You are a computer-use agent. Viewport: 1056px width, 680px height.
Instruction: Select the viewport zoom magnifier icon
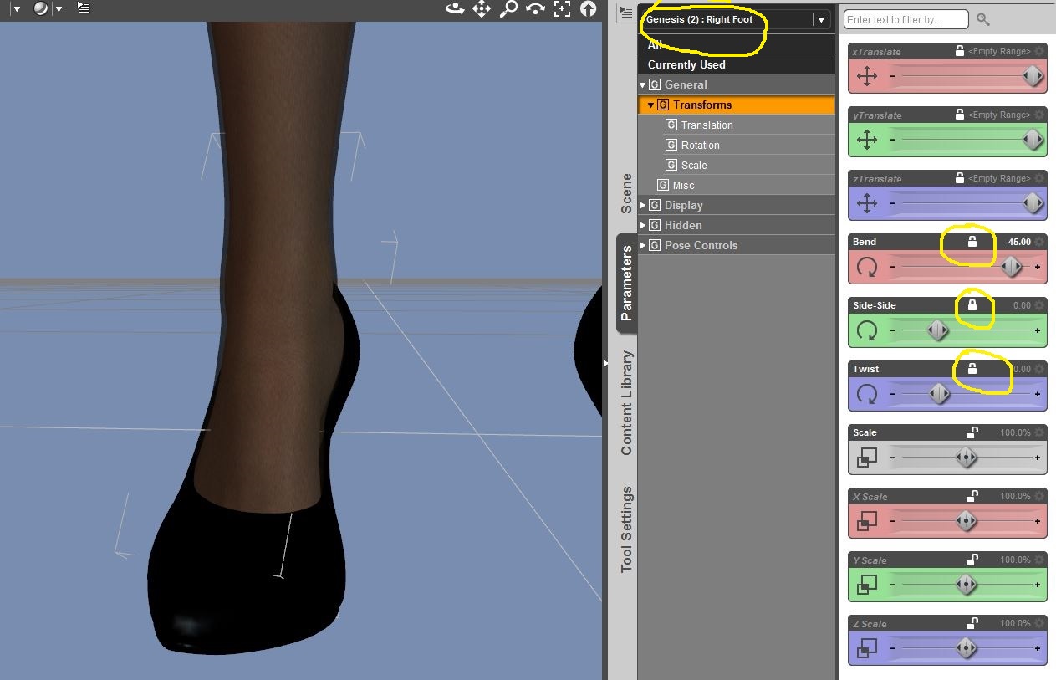click(508, 9)
